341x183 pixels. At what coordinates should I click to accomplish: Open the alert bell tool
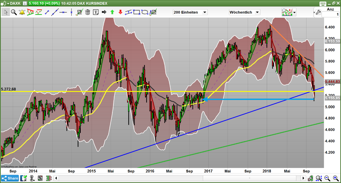(22, 12)
